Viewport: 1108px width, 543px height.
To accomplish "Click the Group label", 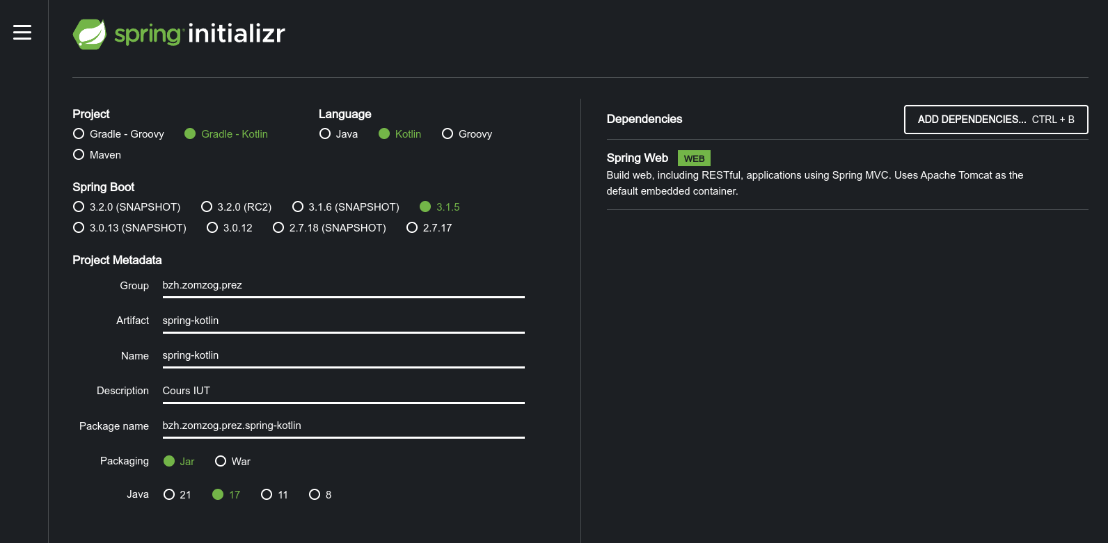I will [134, 286].
